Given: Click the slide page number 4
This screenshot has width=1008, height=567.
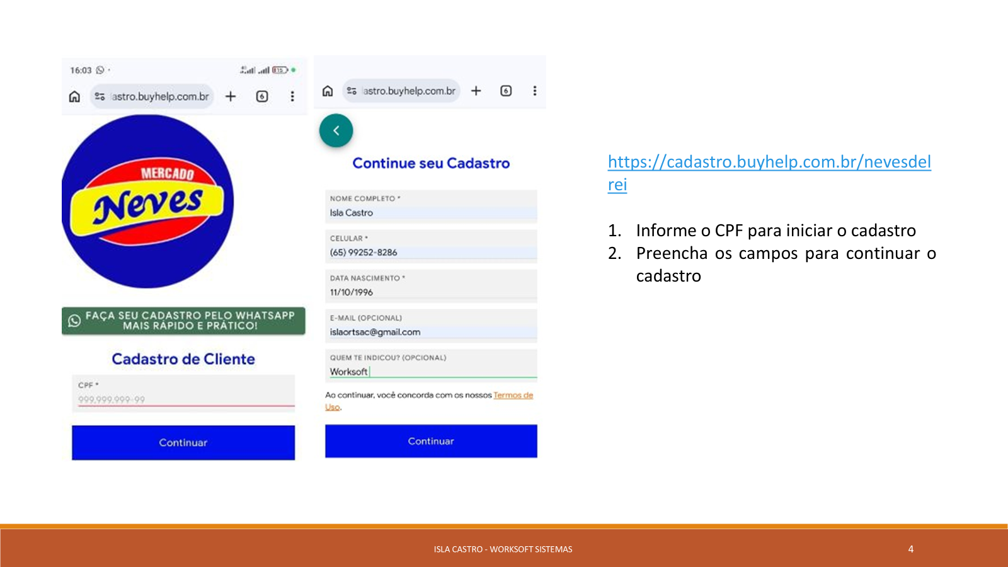Looking at the screenshot, I should 910,549.
